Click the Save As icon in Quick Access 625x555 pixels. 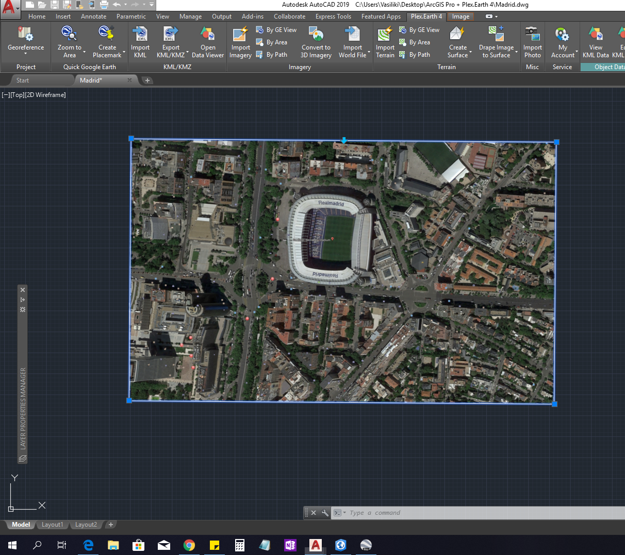pos(67,5)
